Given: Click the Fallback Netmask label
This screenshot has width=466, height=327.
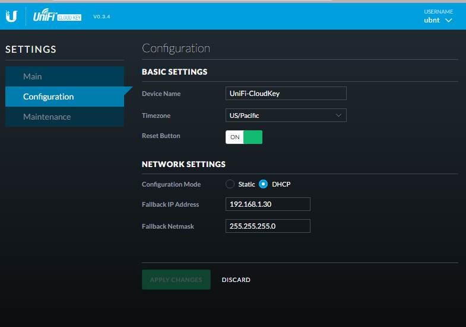Looking at the screenshot, I should [168, 226].
